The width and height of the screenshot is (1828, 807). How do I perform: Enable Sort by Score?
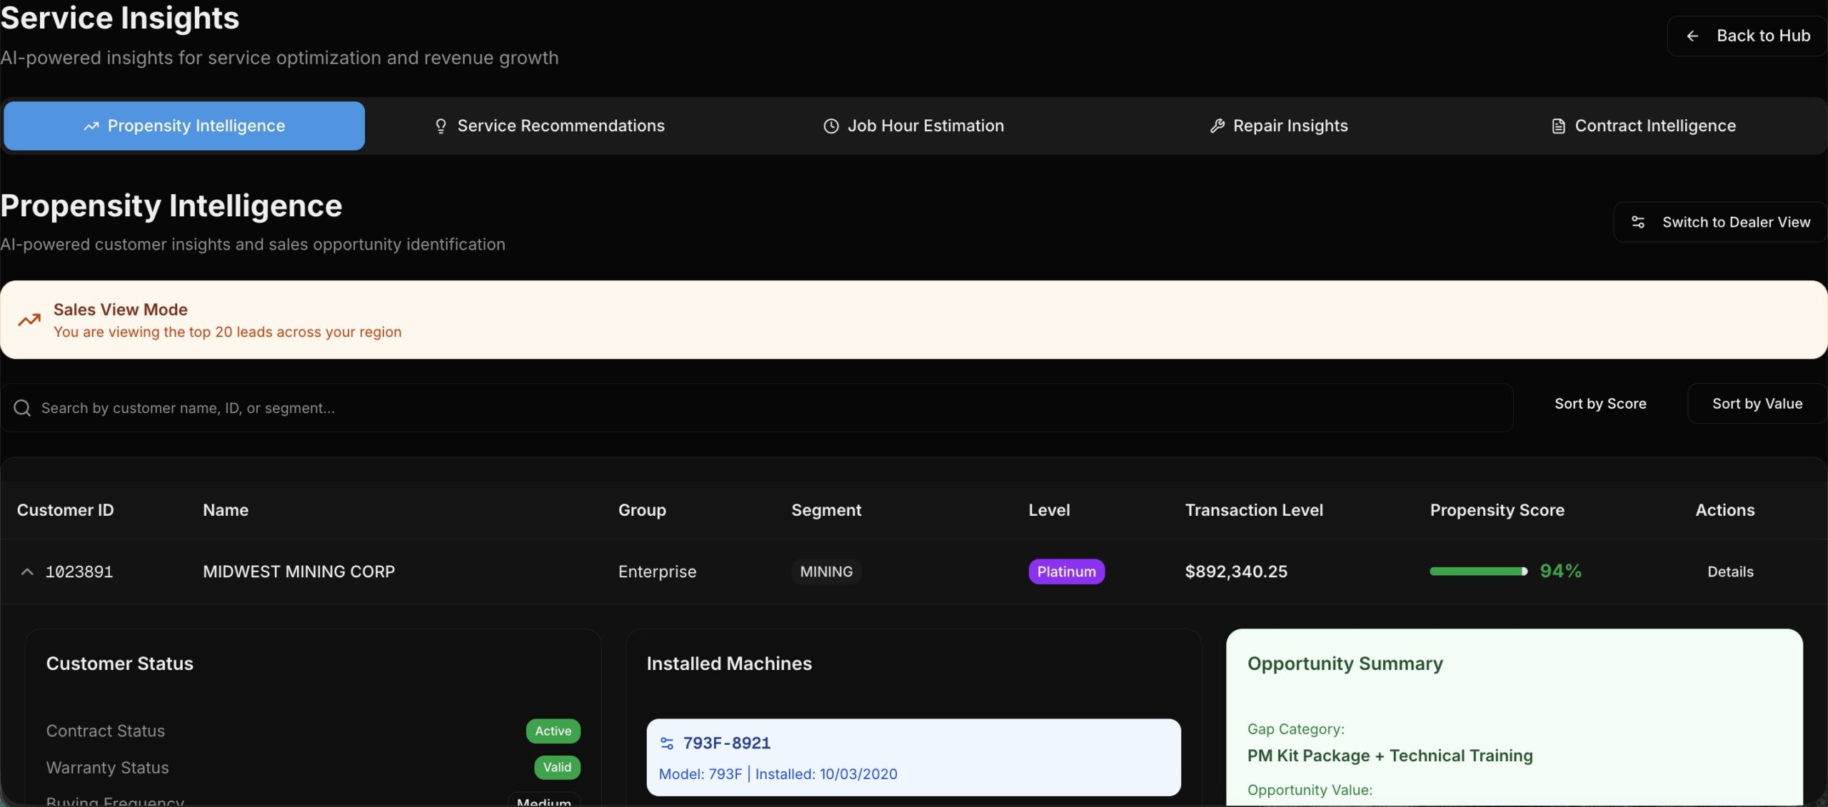[1599, 403]
